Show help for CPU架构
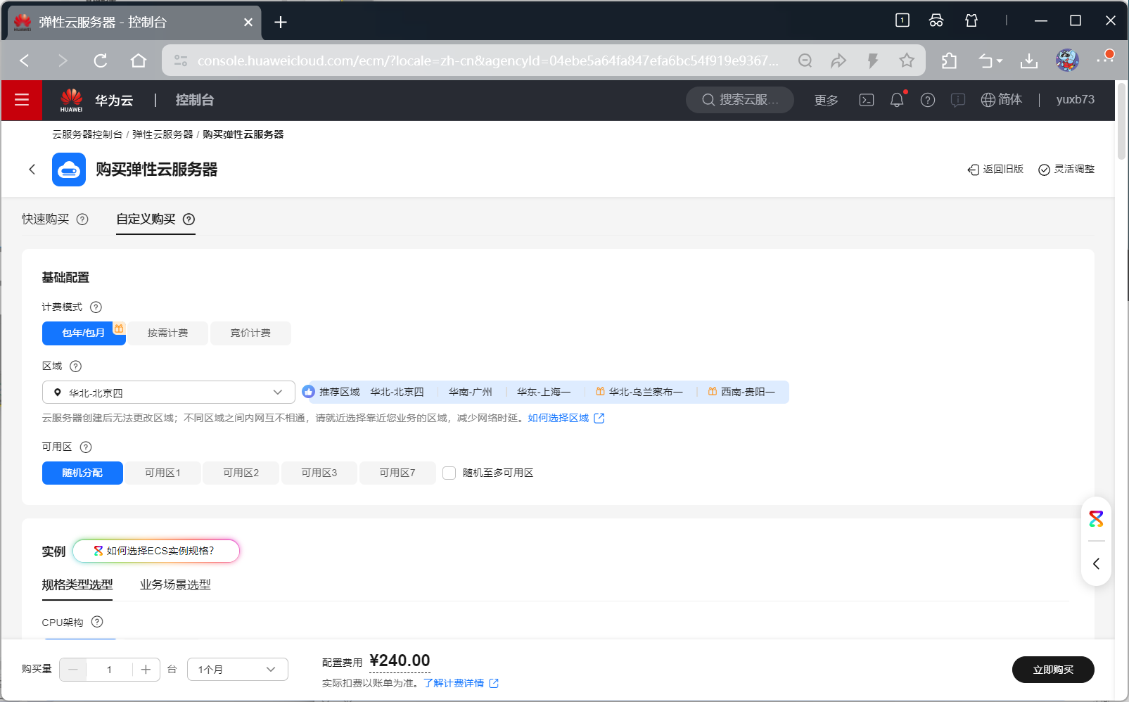The height and width of the screenshot is (702, 1129). [x=97, y=622]
